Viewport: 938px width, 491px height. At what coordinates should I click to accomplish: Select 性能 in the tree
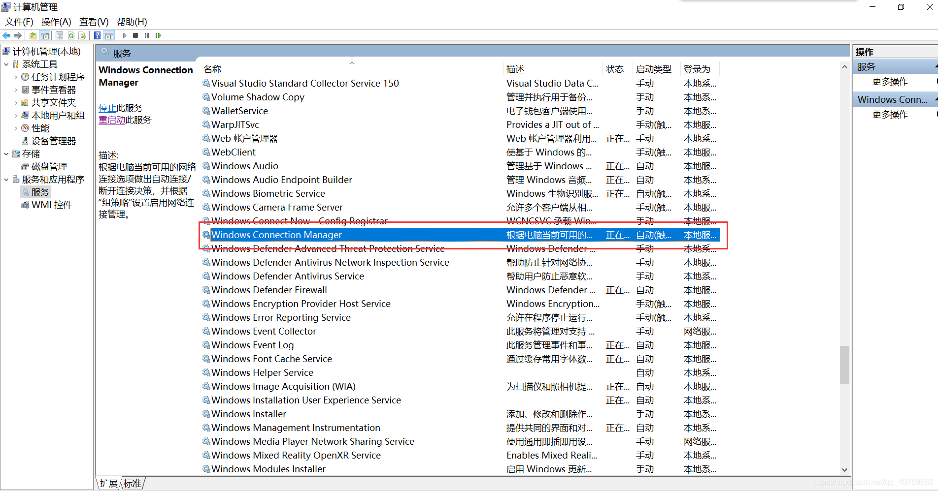pyautogui.click(x=40, y=128)
